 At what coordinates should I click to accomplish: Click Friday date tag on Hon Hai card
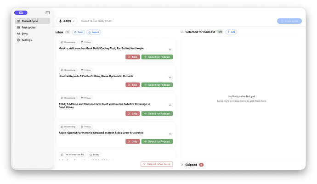(86, 70)
